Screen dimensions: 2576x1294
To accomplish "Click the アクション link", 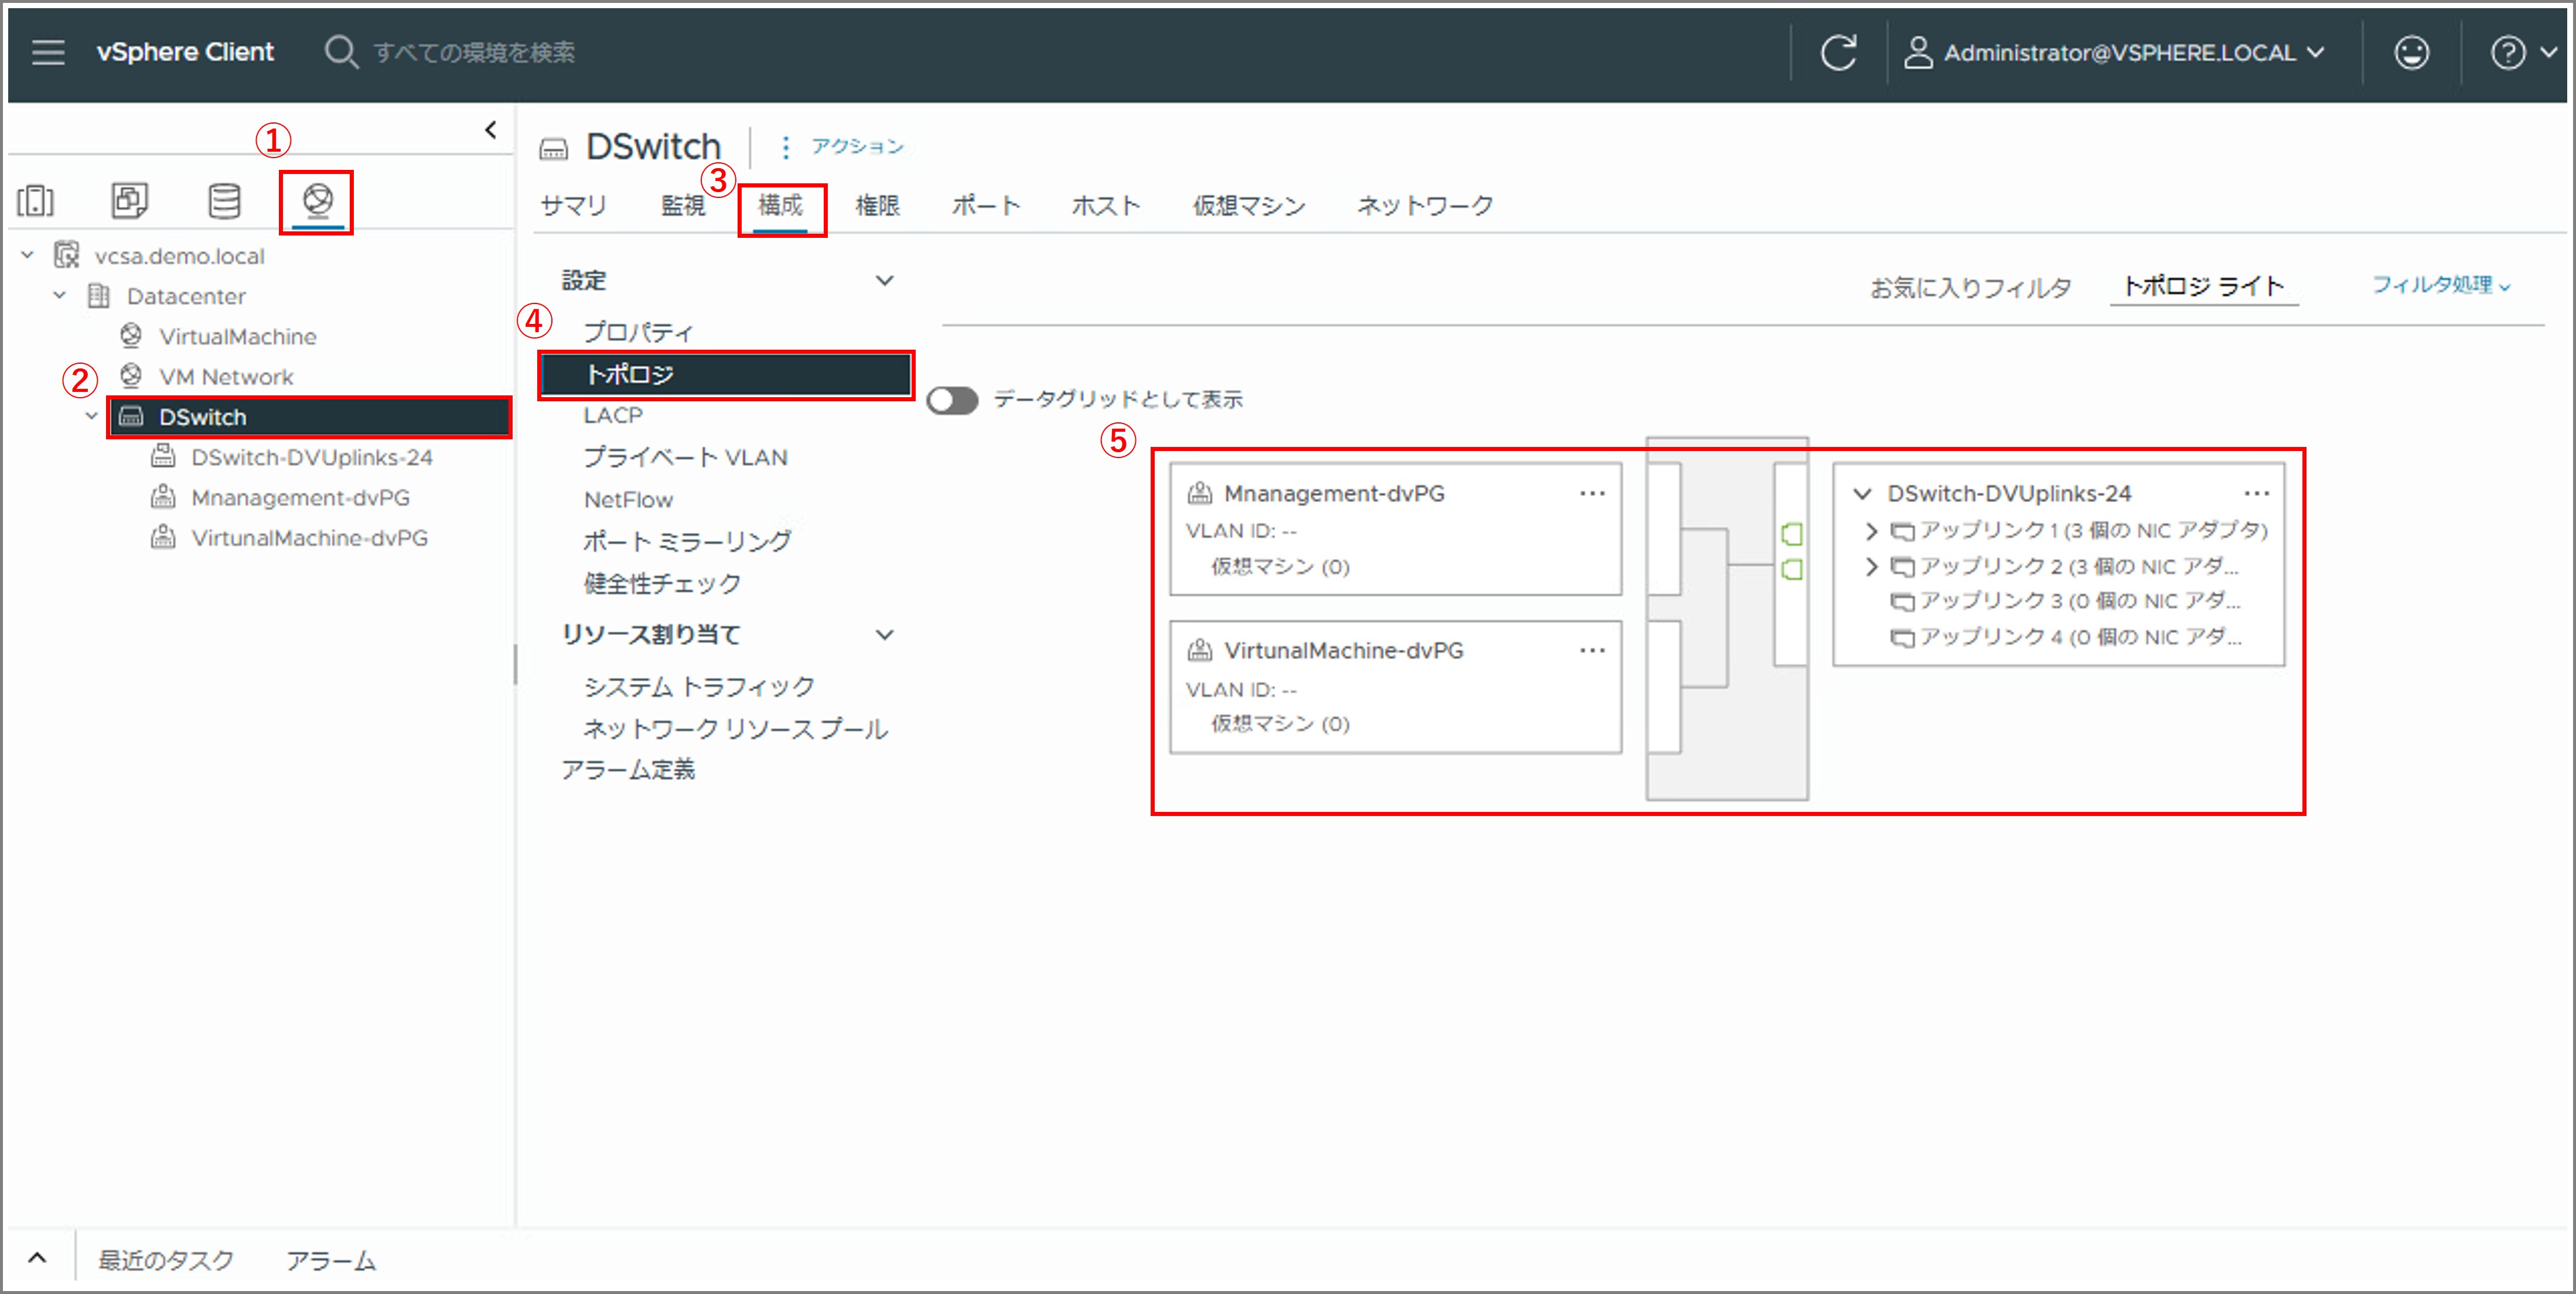I will [x=857, y=146].
